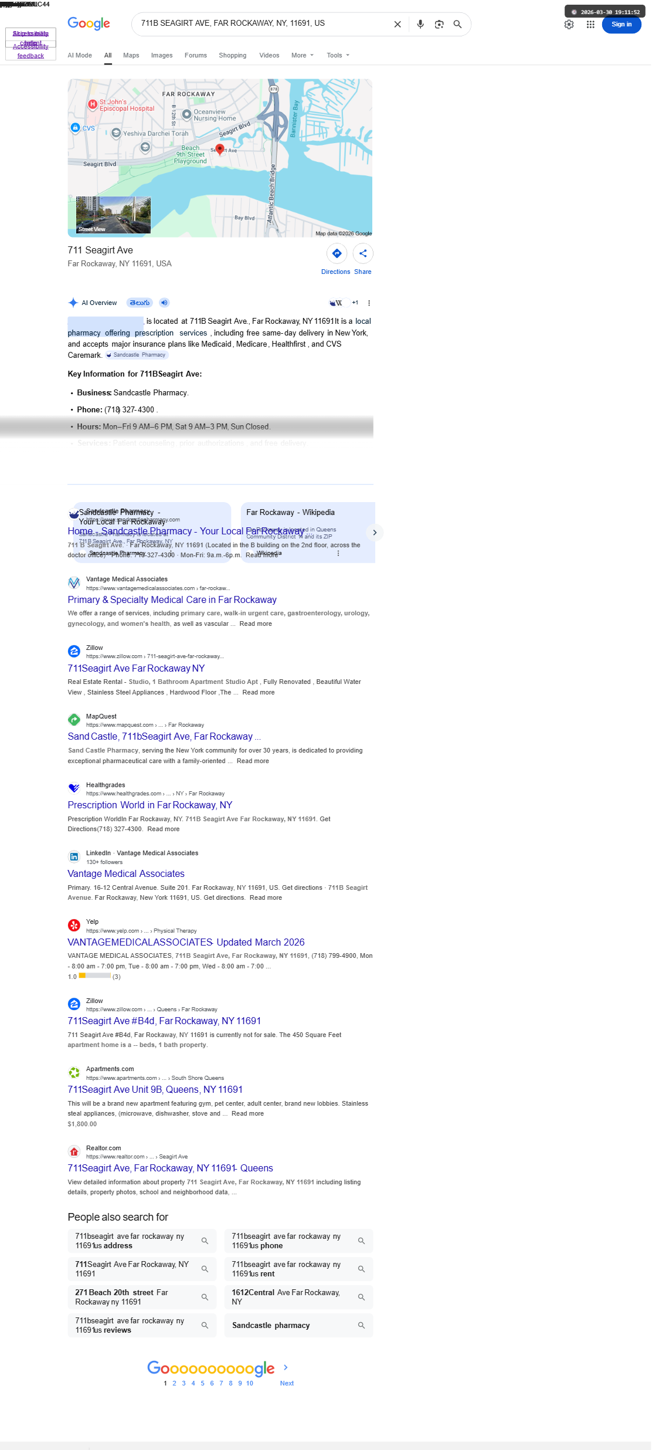Search related '271 Beach 20th street Far Rockaway'

(x=142, y=1297)
